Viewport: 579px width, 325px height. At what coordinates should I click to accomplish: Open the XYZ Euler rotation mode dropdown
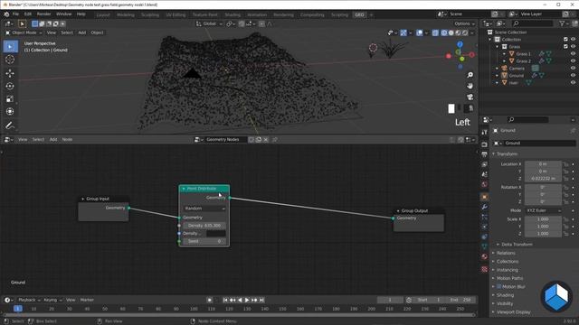[543, 210]
